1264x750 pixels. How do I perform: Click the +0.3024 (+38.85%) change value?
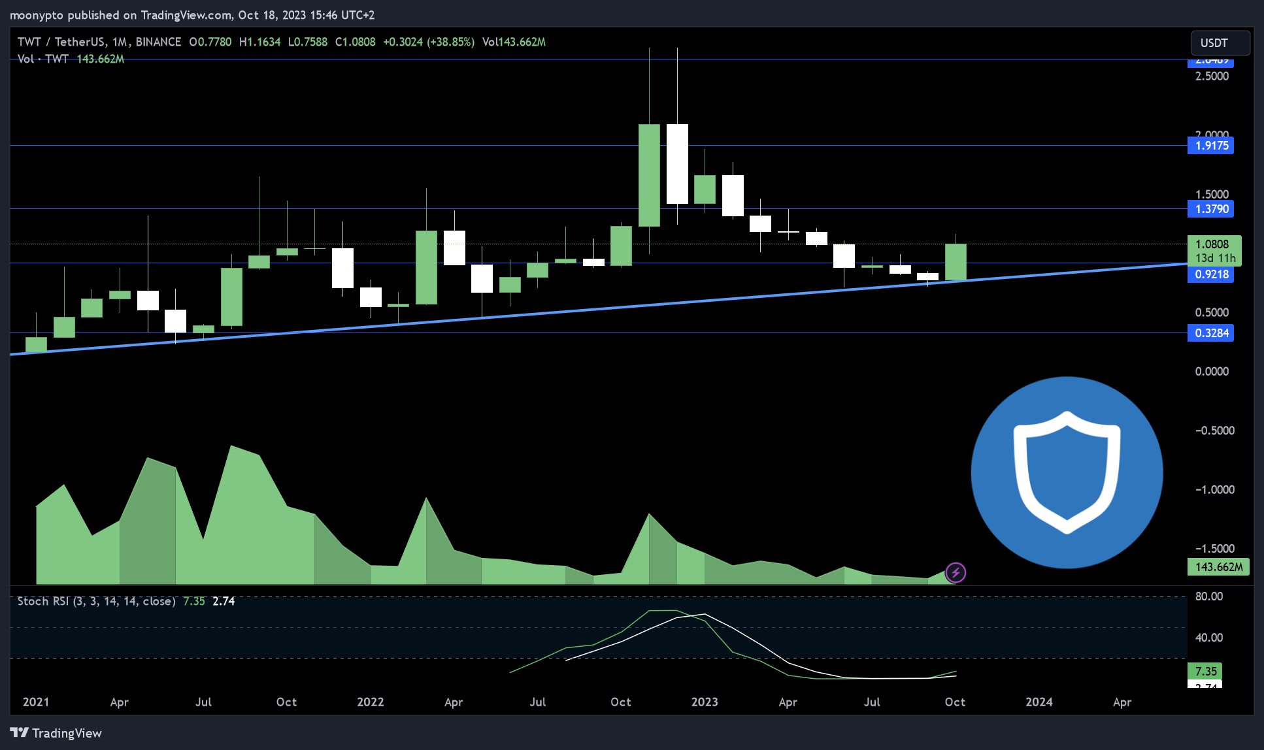pyautogui.click(x=429, y=42)
